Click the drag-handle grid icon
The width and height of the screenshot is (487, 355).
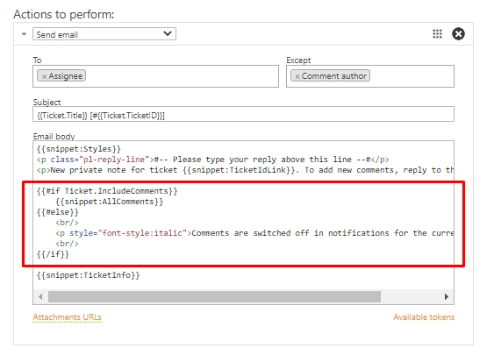tap(437, 34)
